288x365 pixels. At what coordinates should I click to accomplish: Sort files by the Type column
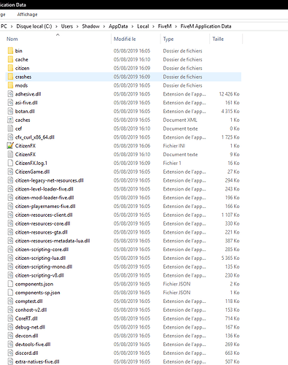168,39
